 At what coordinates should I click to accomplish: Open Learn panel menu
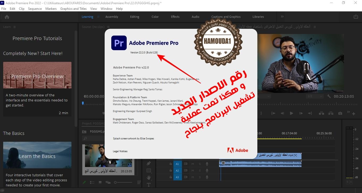pyautogui.click(x=15, y=27)
